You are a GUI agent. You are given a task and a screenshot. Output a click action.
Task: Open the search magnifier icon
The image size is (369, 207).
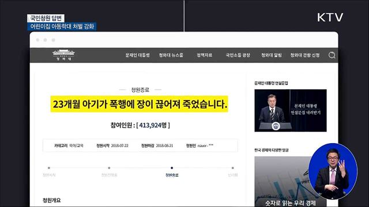[x=332, y=55]
